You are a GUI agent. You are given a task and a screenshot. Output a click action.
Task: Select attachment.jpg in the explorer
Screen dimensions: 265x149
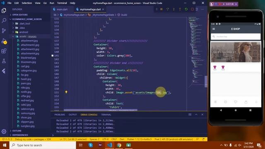coord(29,41)
